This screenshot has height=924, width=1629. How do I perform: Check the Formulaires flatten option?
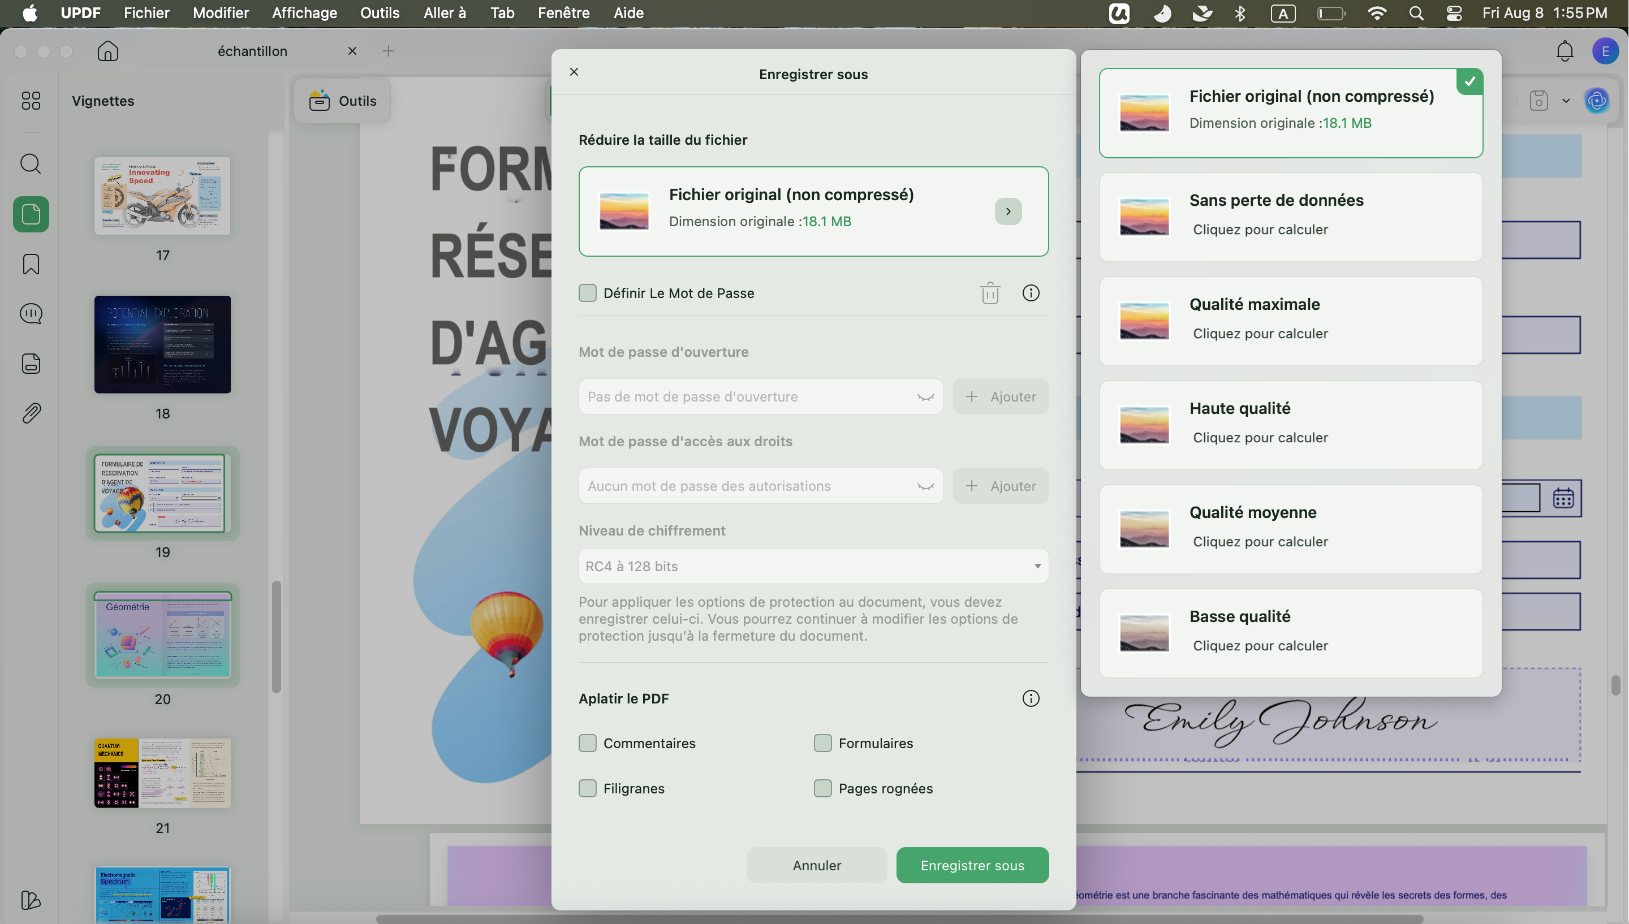pos(822,743)
